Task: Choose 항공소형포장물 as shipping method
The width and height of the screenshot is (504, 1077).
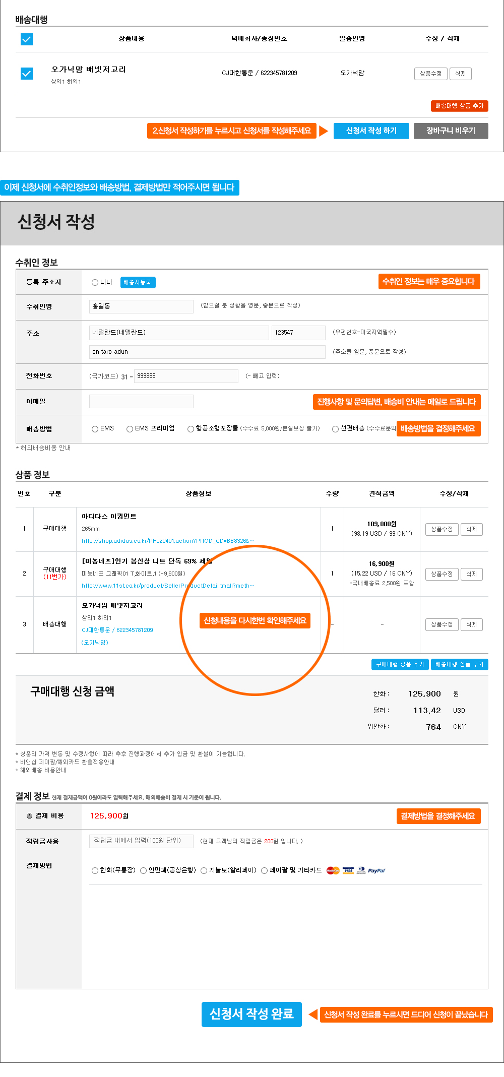Action: [x=191, y=429]
